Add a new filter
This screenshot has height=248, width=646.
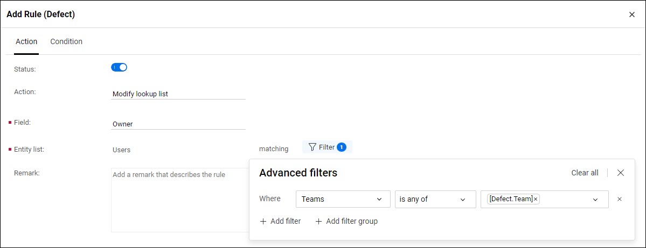click(x=280, y=221)
